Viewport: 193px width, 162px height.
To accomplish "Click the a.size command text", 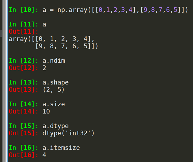I will (x=54, y=104).
